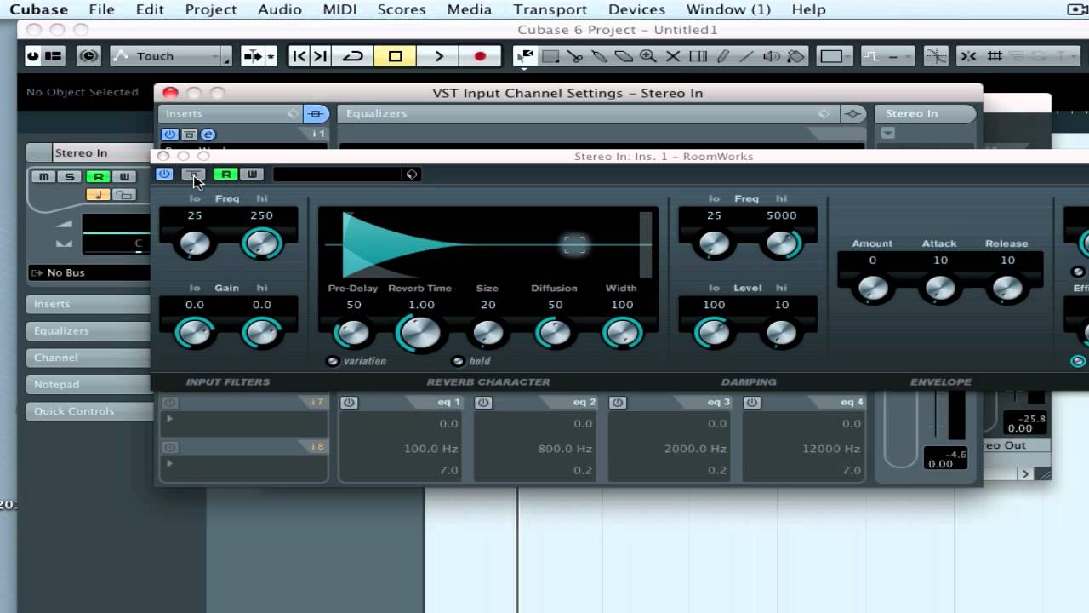Image resolution: width=1089 pixels, height=613 pixels.
Task: Bypass the Inserts section icon
Action: (316, 113)
